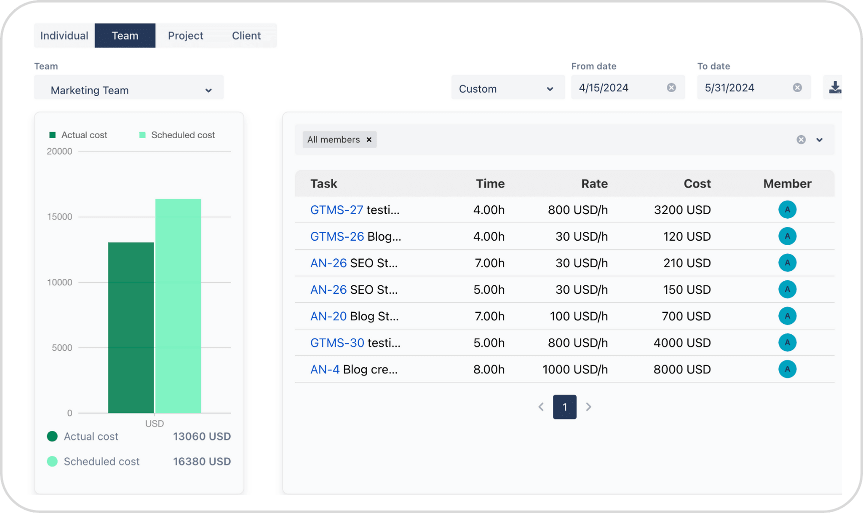Viewport: 863px width, 513px height.
Task: Clear the member filter using the circular X icon
Action: click(801, 140)
